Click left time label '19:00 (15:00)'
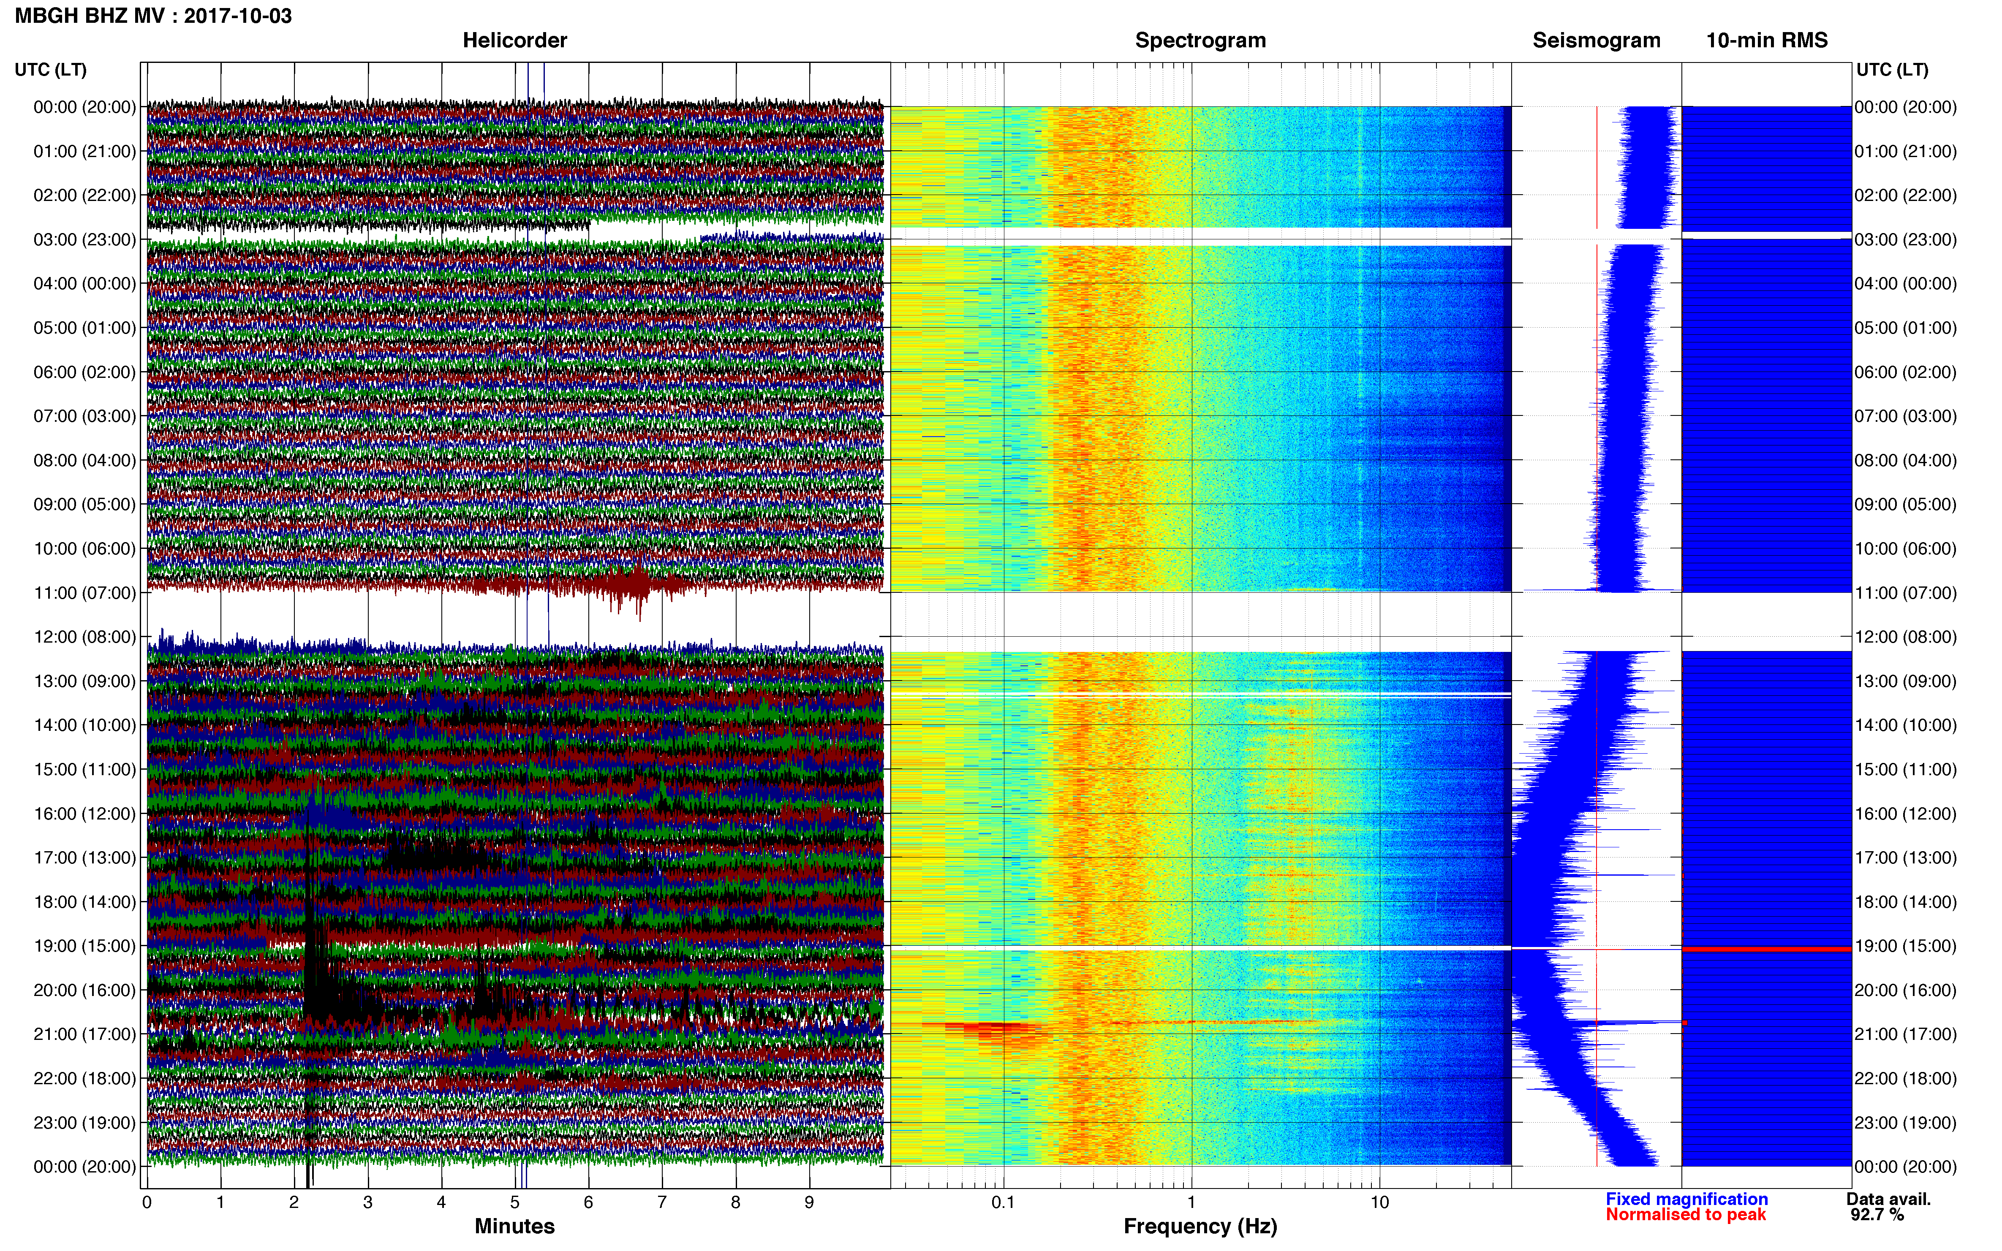Viewport: 2002px width, 1251px height. click(x=84, y=946)
